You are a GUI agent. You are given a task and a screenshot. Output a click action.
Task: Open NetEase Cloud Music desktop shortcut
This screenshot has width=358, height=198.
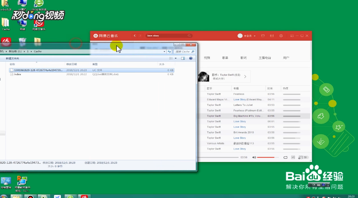click(x=39, y=25)
